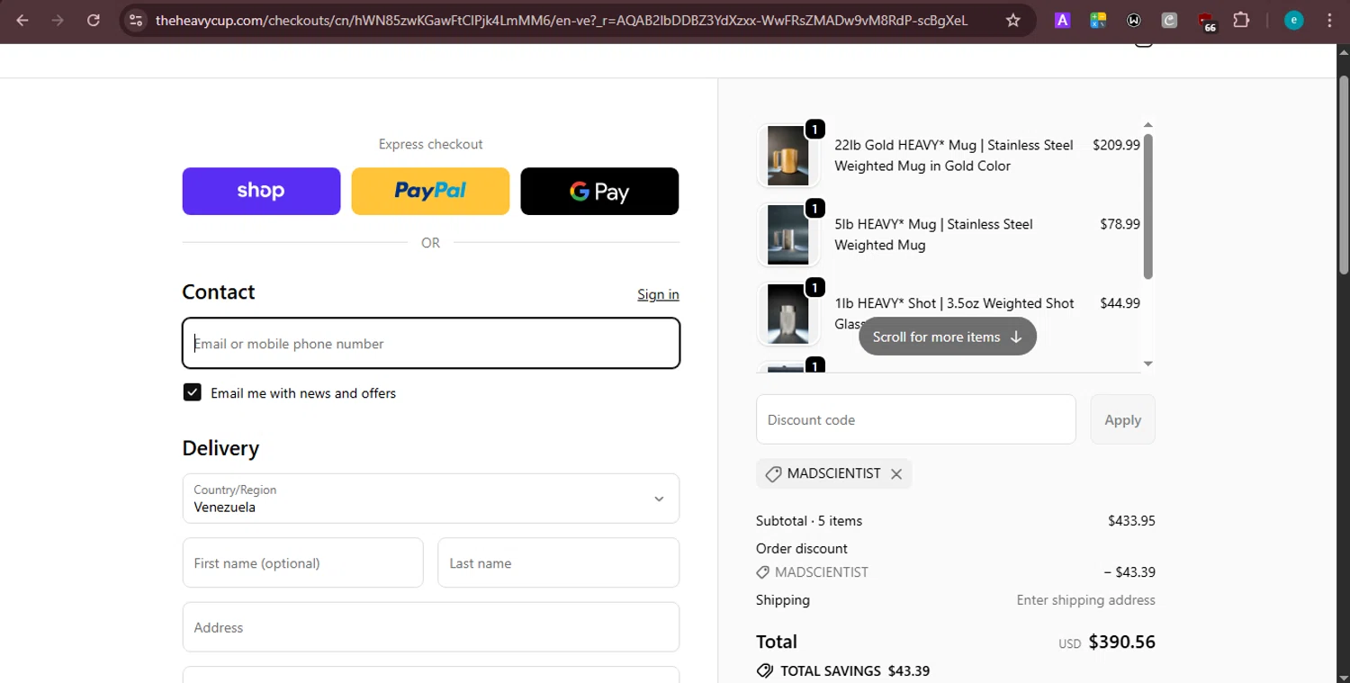Viewport: 1350px width, 683px height.
Task: Click the $44.99 price
Action: pos(1120,303)
